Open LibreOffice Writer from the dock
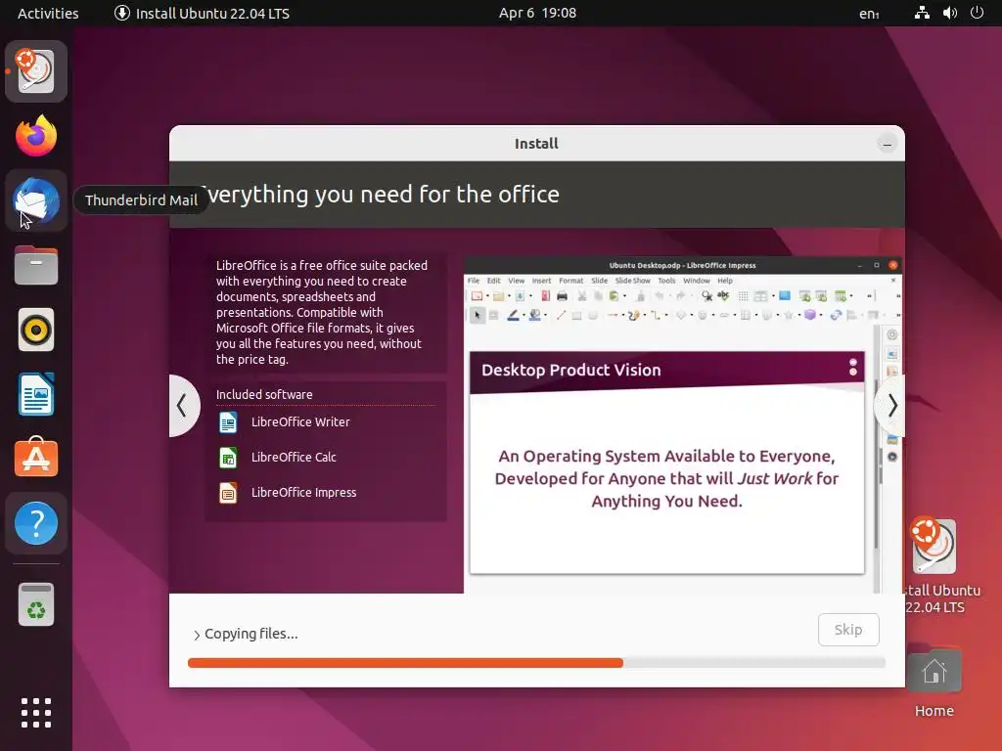 pos(36,394)
